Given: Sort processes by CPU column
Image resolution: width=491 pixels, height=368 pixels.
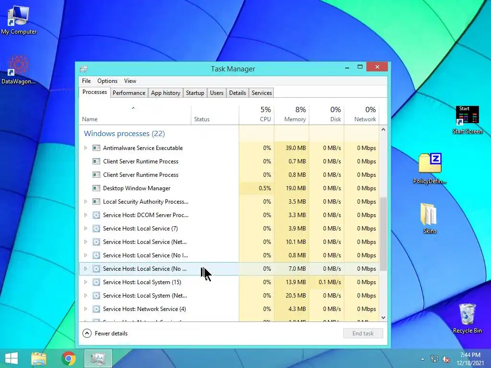Looking at the screenshot, I should pos(257,115).
